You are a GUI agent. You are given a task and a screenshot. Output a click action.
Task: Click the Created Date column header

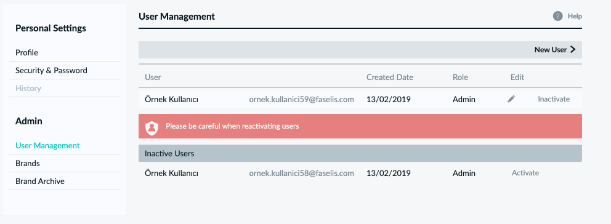click(x=390, y=77)
